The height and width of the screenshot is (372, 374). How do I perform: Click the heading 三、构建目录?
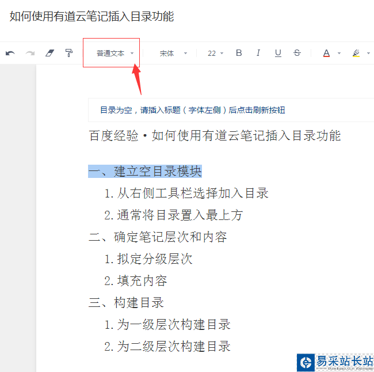coord(126,302)
